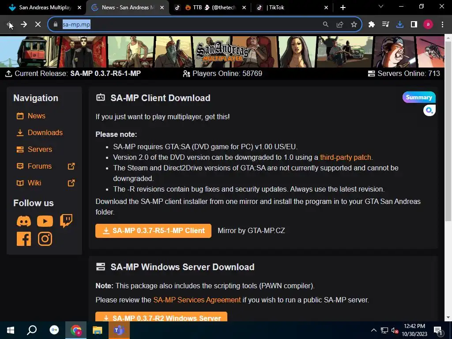Show hidden system tray icons

pyautogui.click(x=373, y=330)
